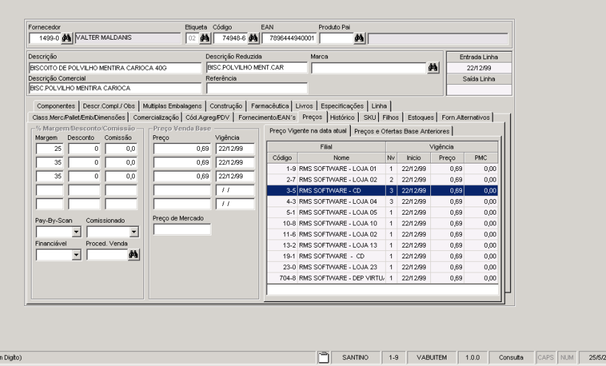Open Livros tab
Image resolution: width=606 pixels, height=366 pixels.
point(304,106)
